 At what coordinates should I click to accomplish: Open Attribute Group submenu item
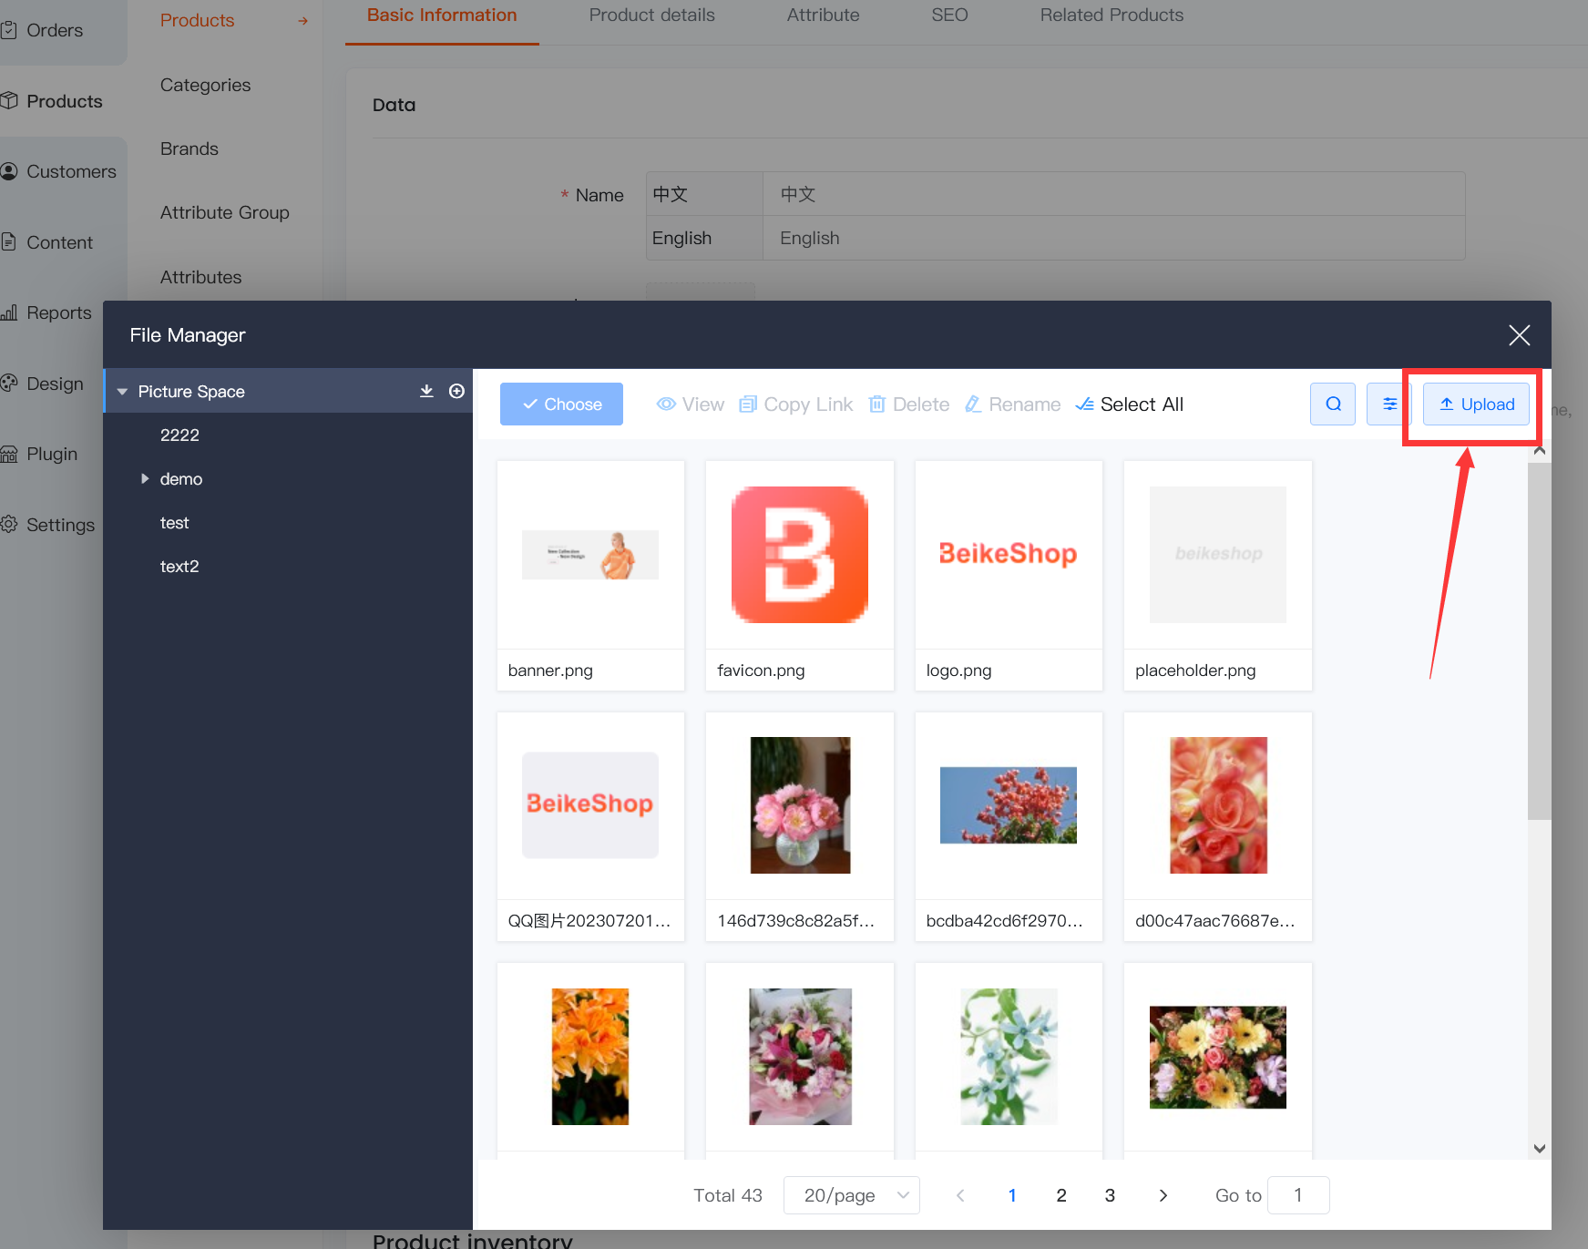pos(224,212)
